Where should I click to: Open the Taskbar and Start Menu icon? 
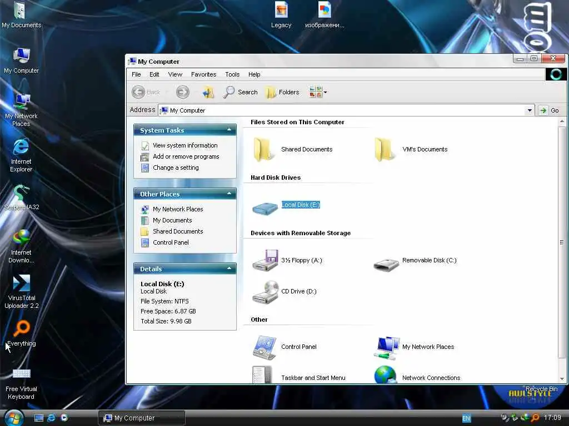(x=263, y=374)
